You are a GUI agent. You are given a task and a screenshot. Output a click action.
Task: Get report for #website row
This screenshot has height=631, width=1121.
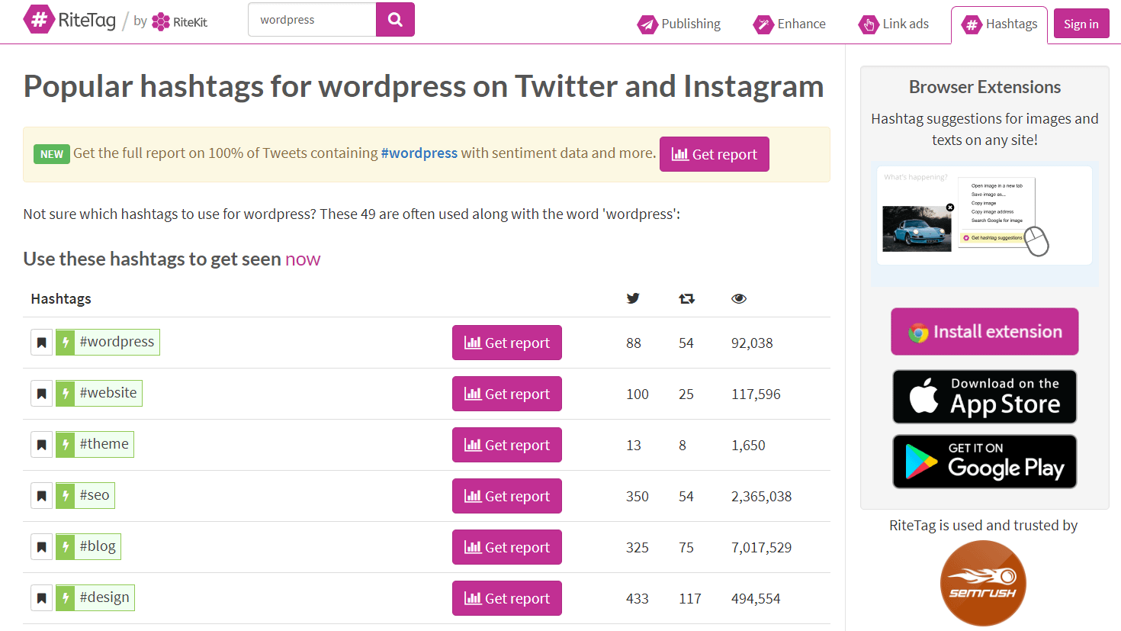click(507, 394)
